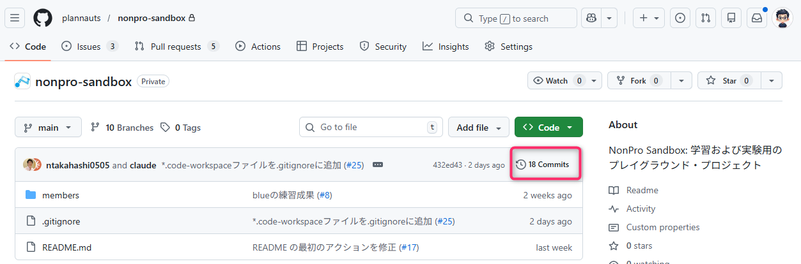Open the members folder
This screenshot has width=801, height=264.
pyautogui.click(x=61, y=195)
